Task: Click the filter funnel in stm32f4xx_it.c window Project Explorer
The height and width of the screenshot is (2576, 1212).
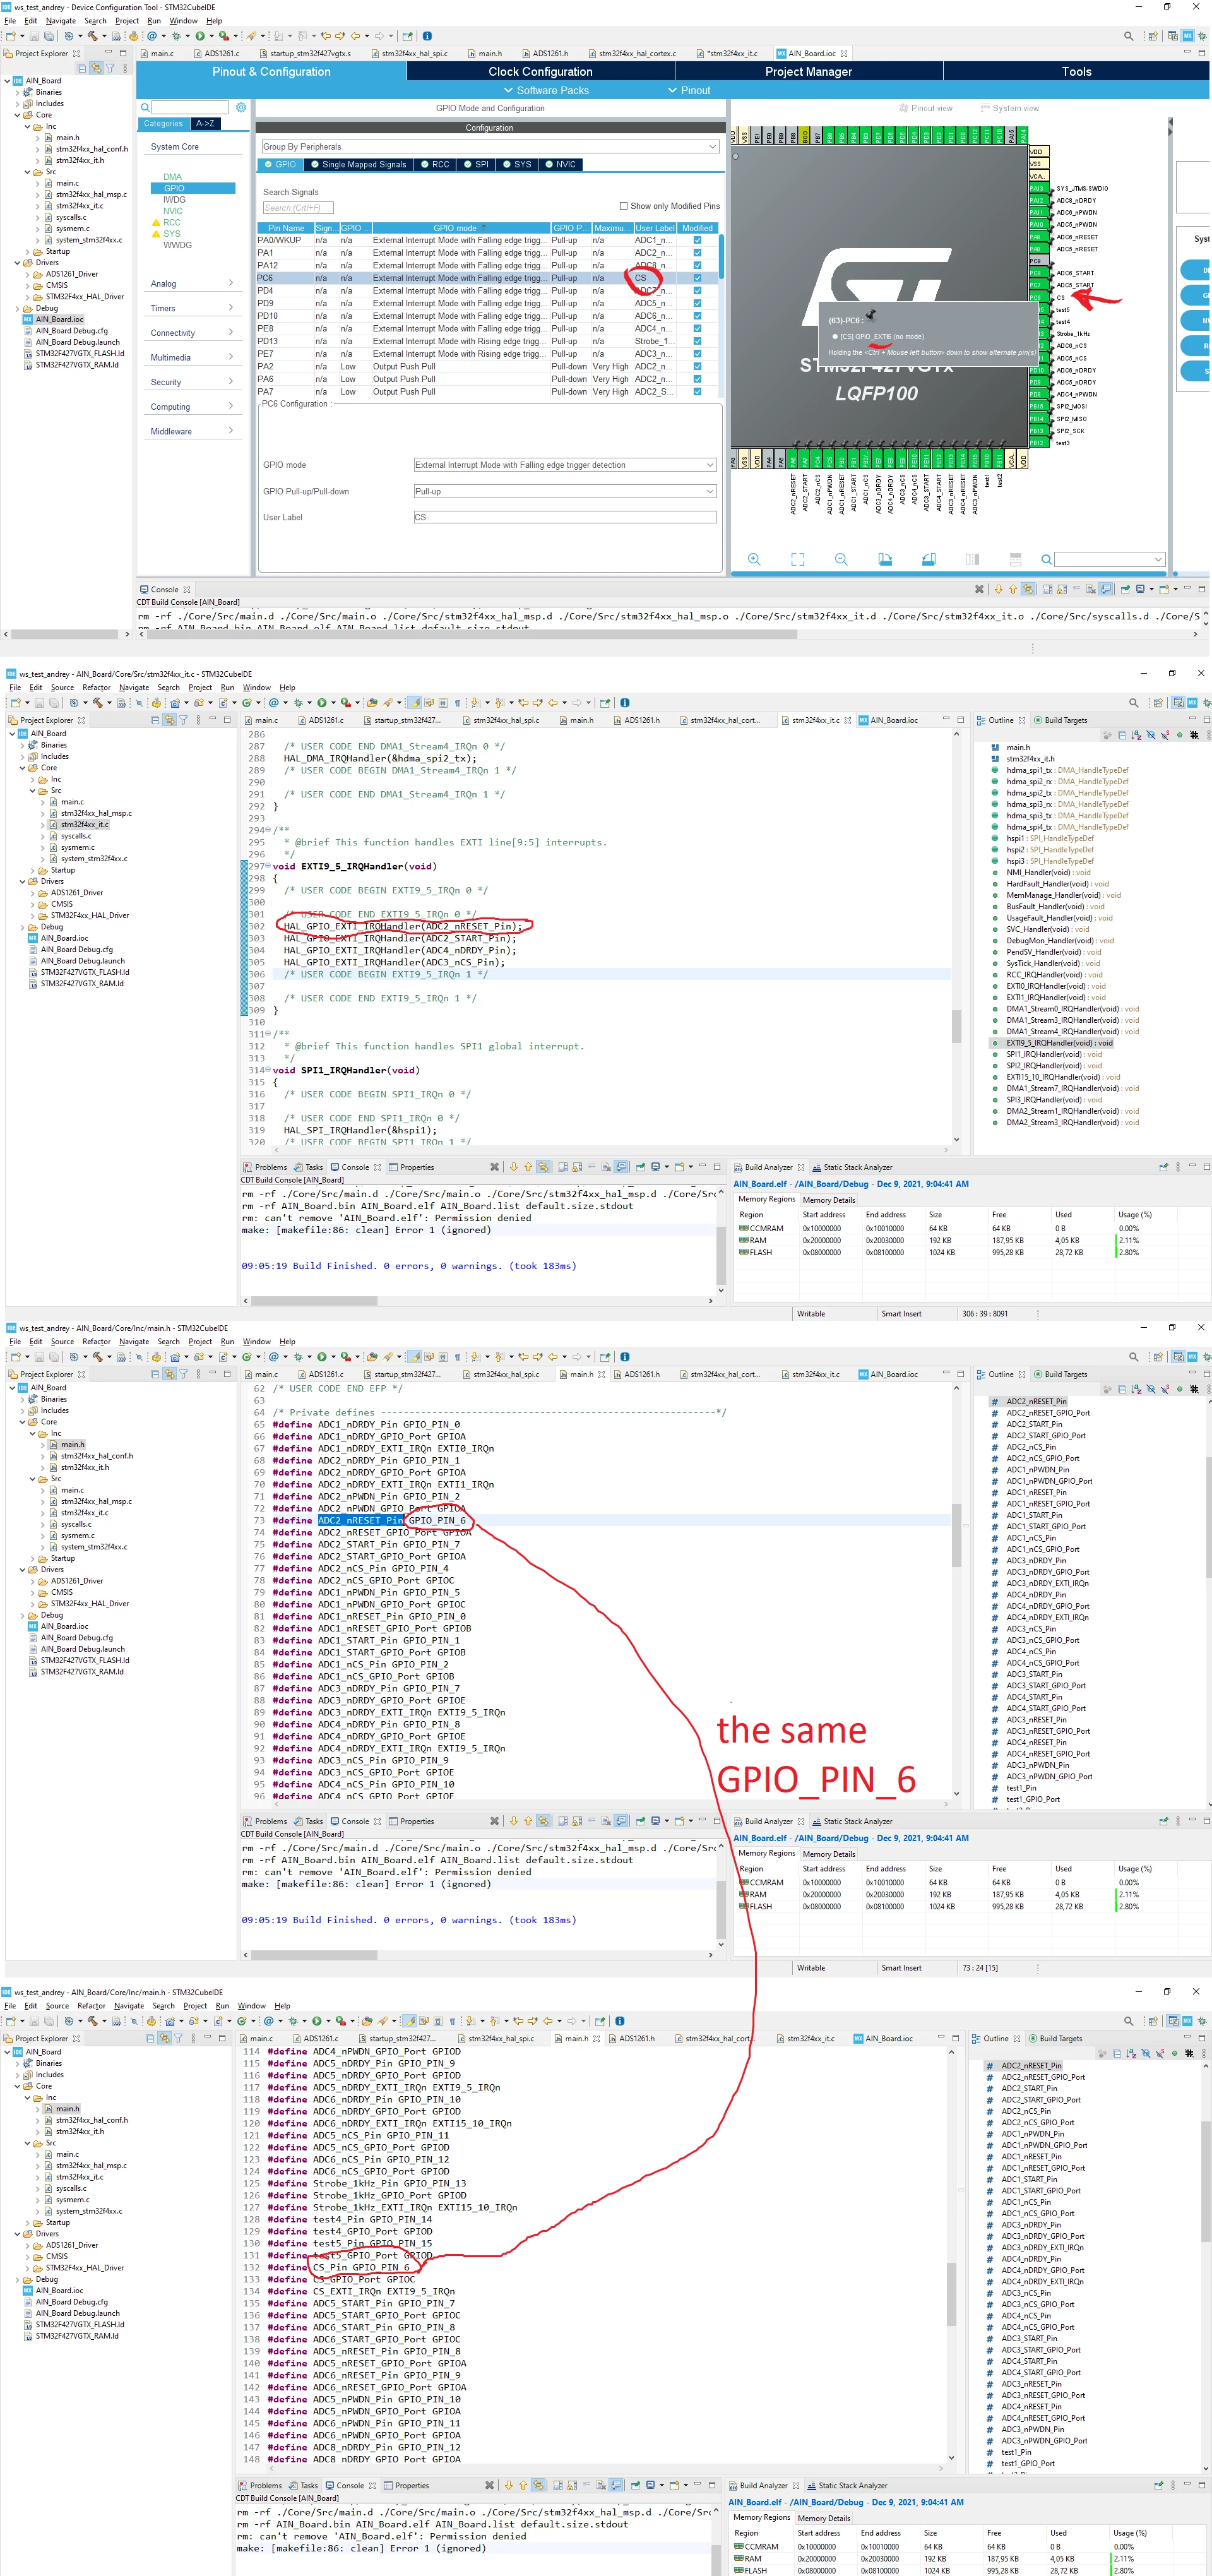Action: pyautogui.click(x=183, y=720)
